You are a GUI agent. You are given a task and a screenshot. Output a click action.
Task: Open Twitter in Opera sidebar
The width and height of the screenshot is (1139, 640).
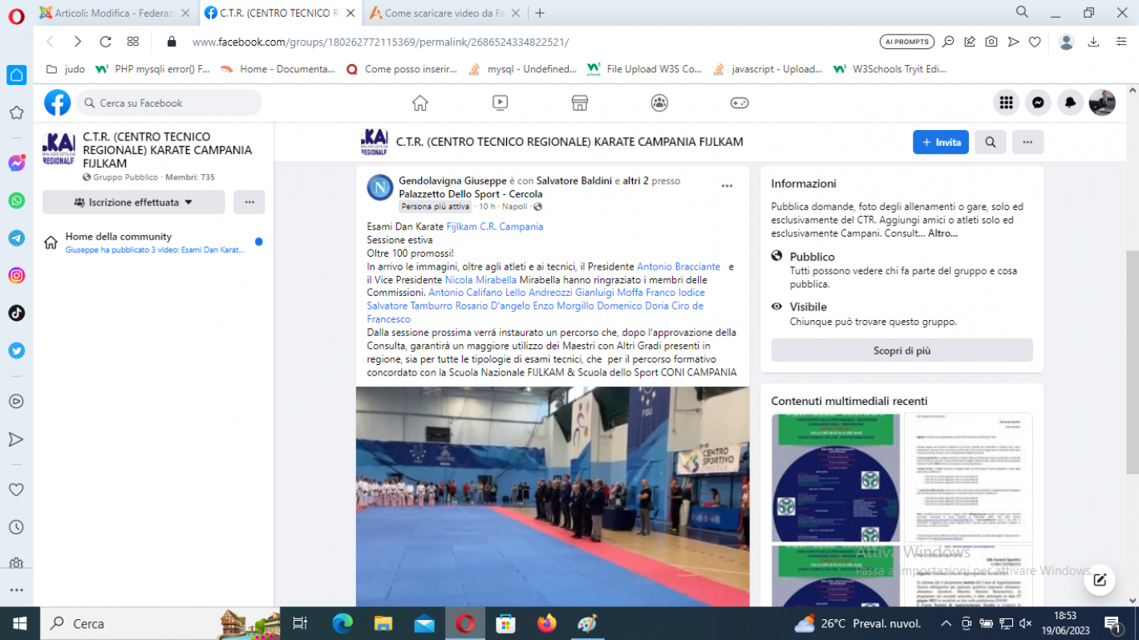coord(17,350)
